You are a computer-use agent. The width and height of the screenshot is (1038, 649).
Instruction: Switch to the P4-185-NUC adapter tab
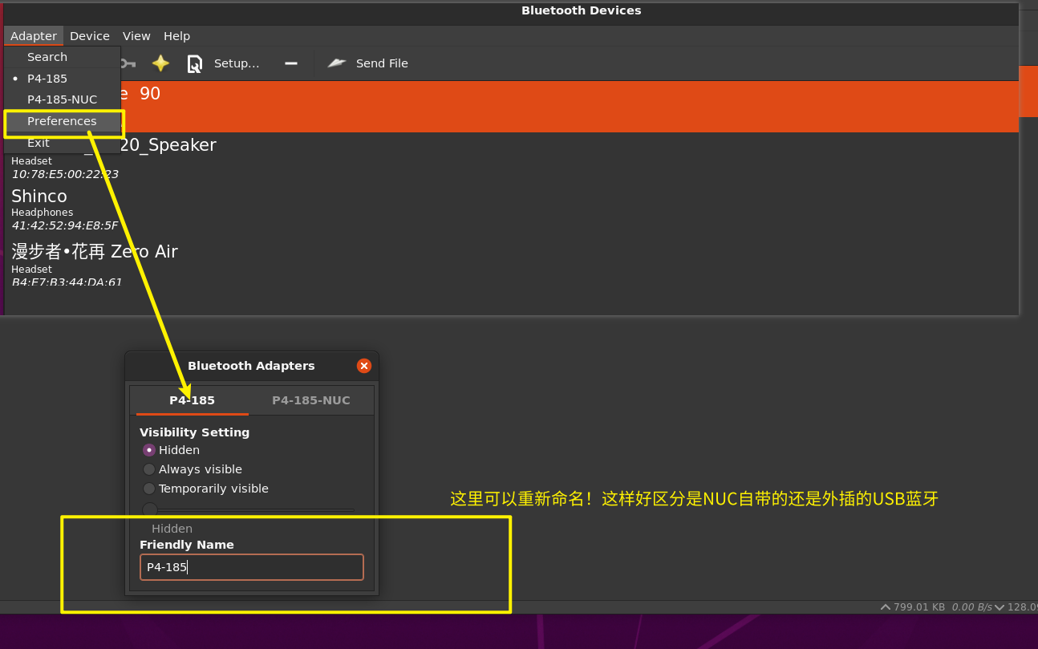pos(311,400)
